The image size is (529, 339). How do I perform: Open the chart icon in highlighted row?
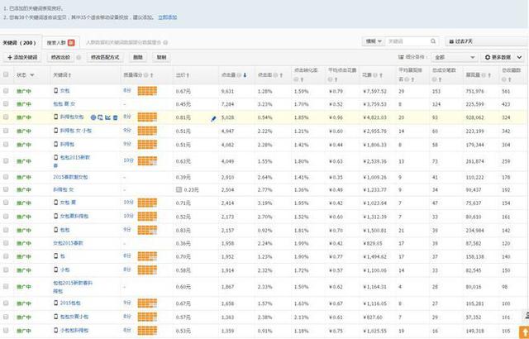[108, 117]
